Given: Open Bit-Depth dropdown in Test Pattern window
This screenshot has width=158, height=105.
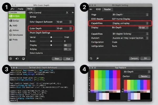Looking at the screenshot, I should point(137,72).
